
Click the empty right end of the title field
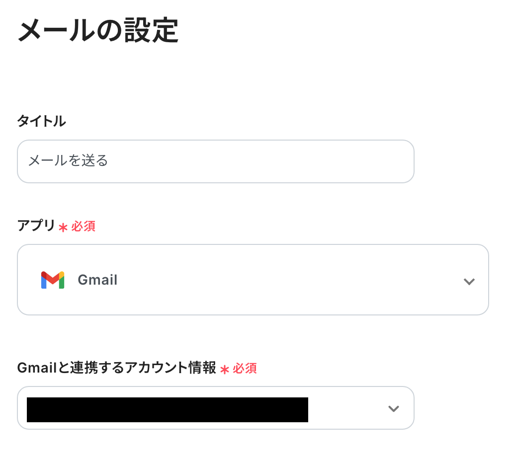click(378, 161)
